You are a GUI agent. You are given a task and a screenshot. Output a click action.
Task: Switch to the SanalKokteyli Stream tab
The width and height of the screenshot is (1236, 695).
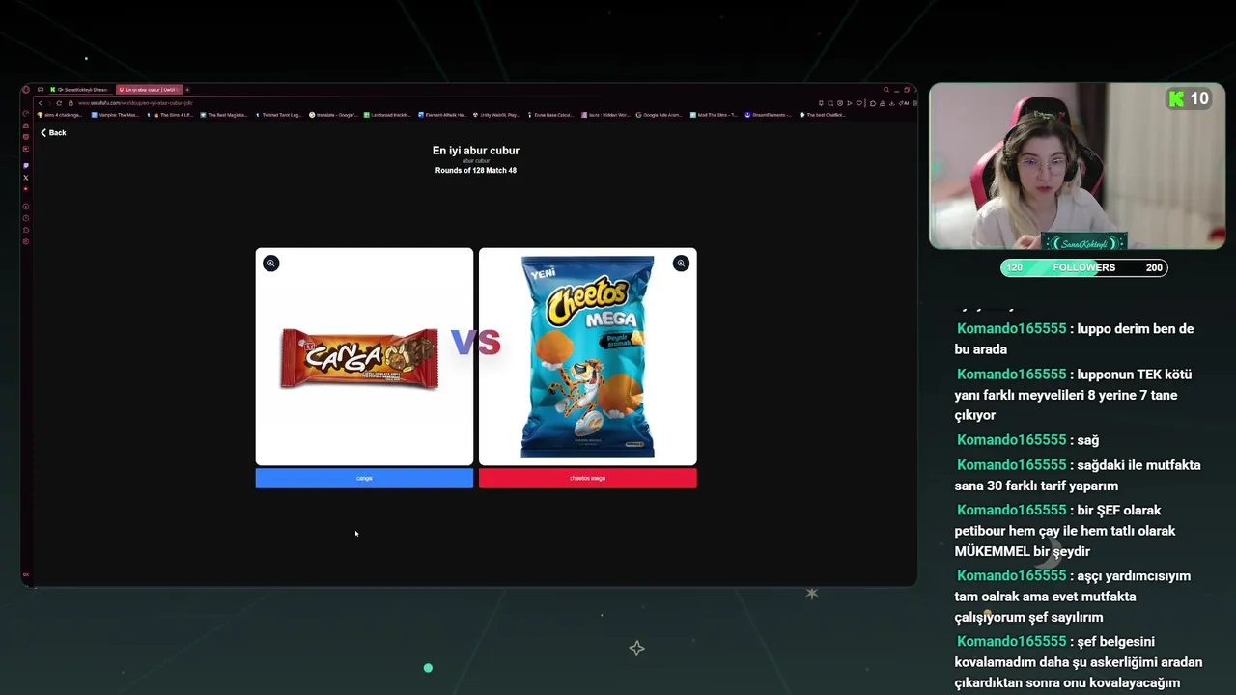(x=80, y=89)
